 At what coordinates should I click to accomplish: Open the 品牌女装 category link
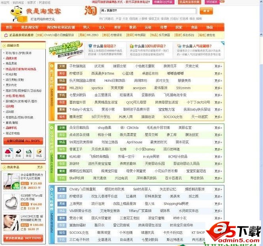click(11, 58)
